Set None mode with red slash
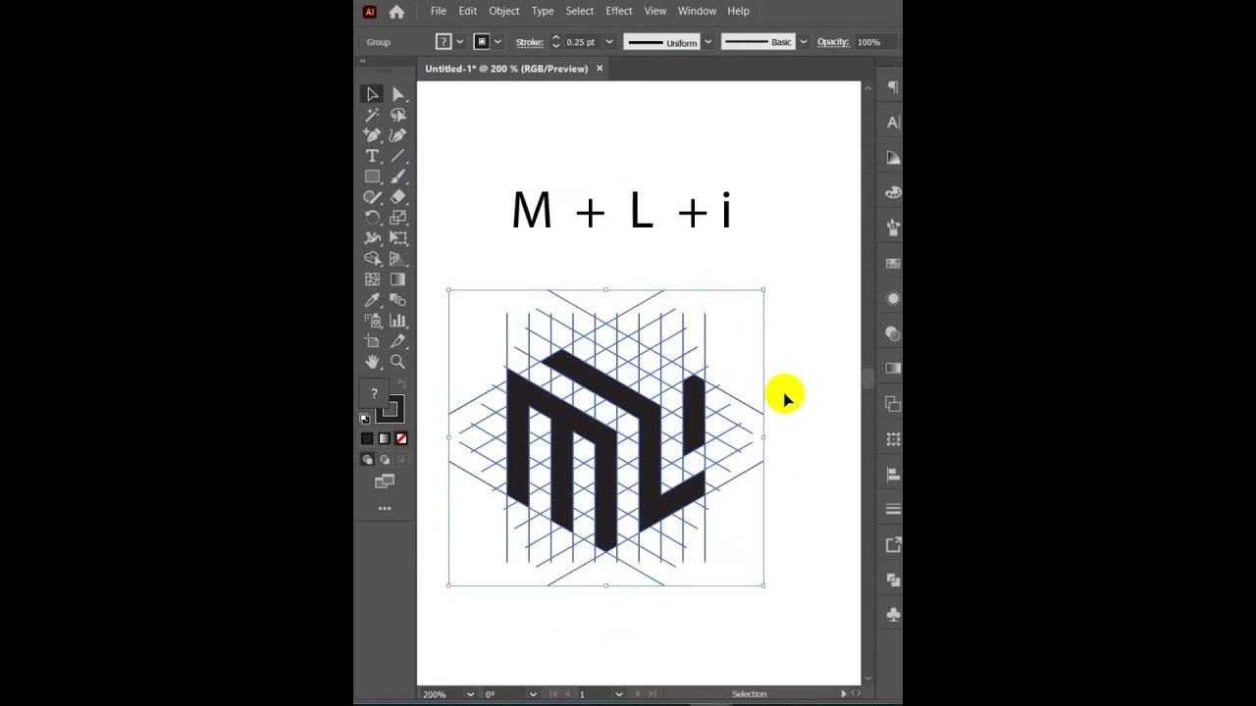 400,438
